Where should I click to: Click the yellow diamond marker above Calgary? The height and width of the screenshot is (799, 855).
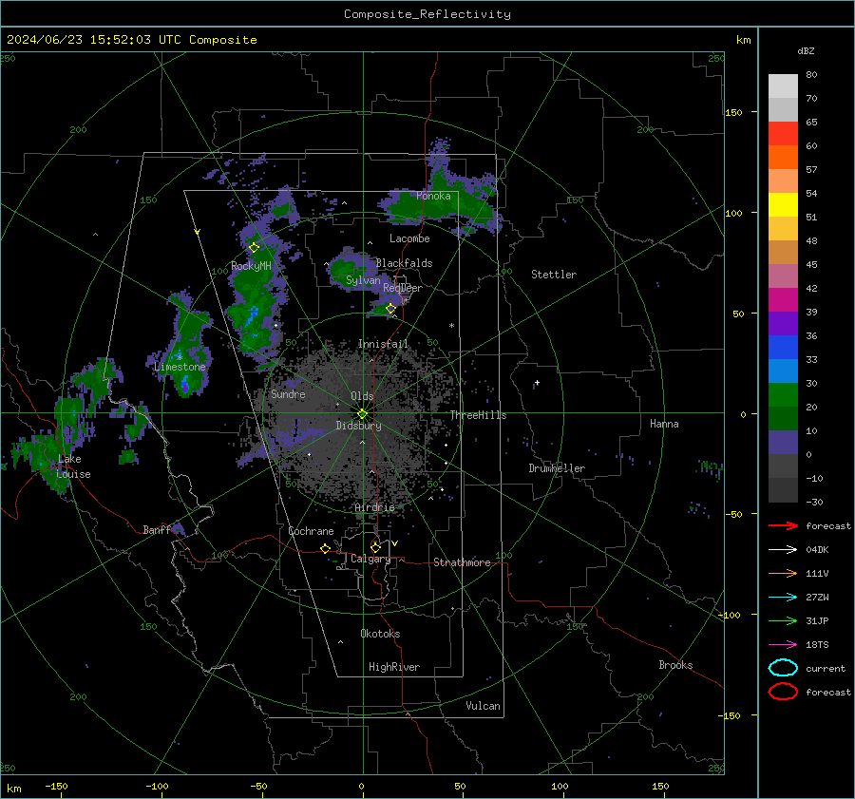375,547
